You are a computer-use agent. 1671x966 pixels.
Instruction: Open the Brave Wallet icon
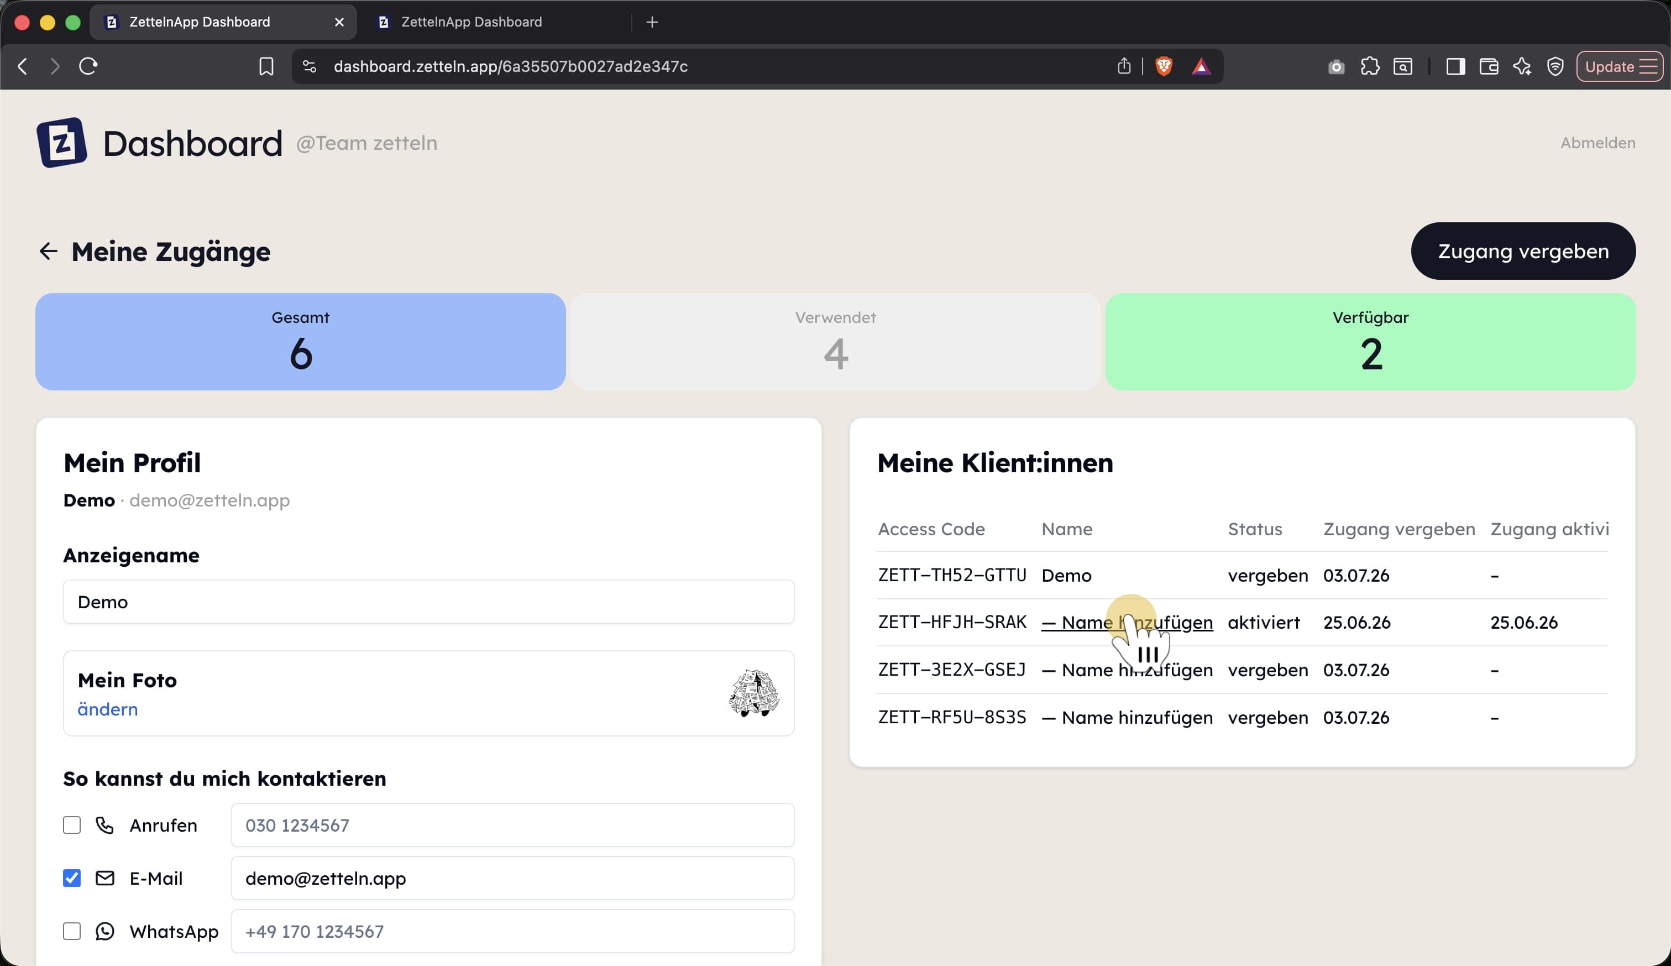[x=1489, y=66]
